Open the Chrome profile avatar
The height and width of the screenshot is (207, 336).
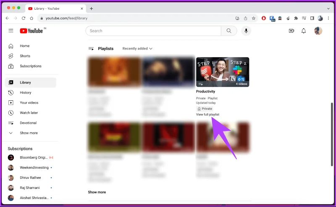click(x=320, y=18)
